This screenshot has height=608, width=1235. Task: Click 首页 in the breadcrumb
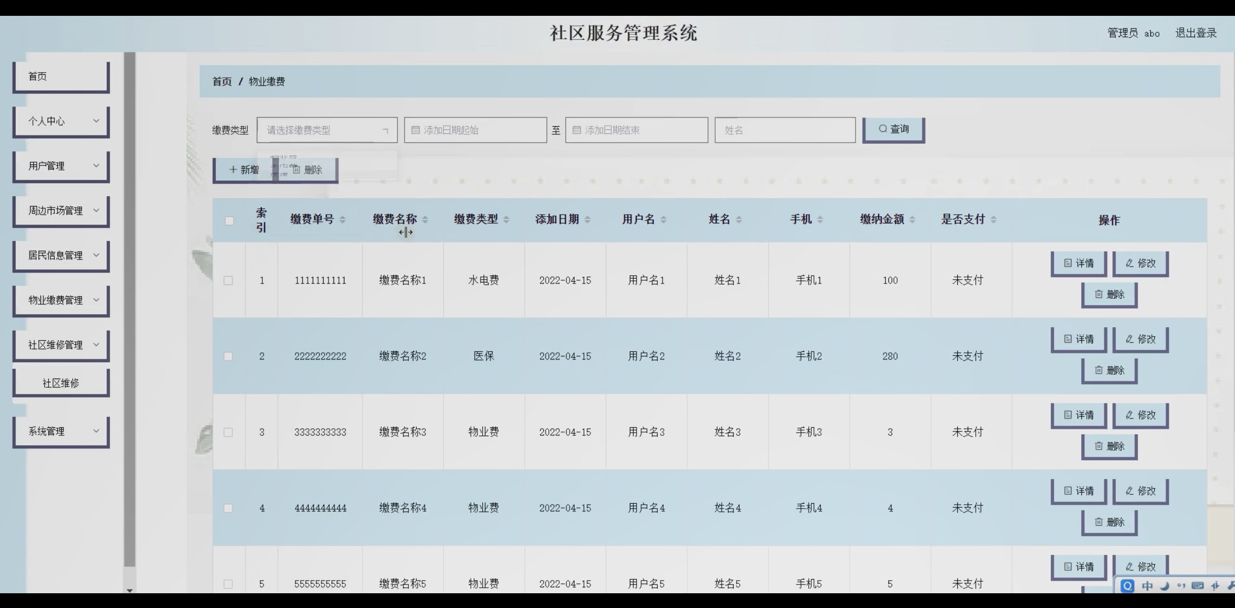pos(222,81)
